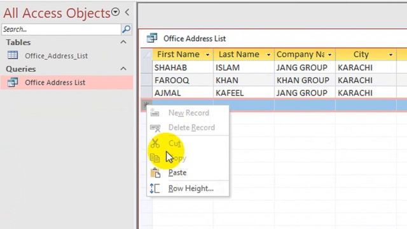Click JANG GROUP in the AJMAL row
The height and width of the screenshot is (229, 407).
tap(305, 93)
